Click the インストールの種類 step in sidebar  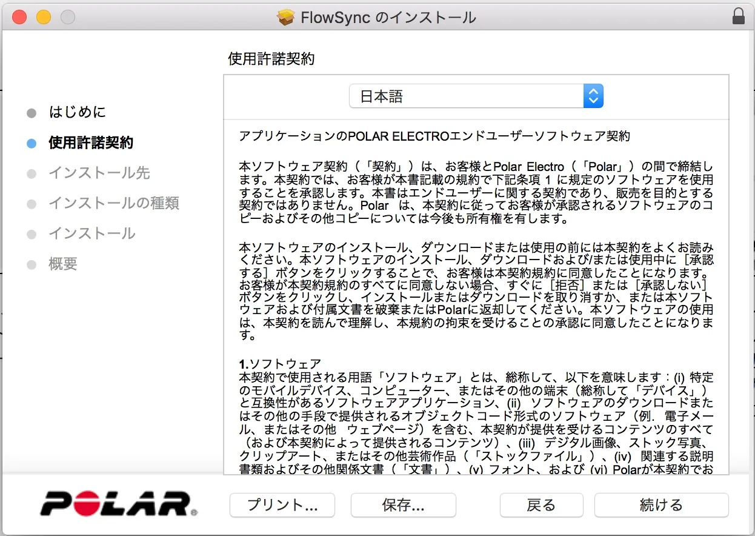pos(114,203)
